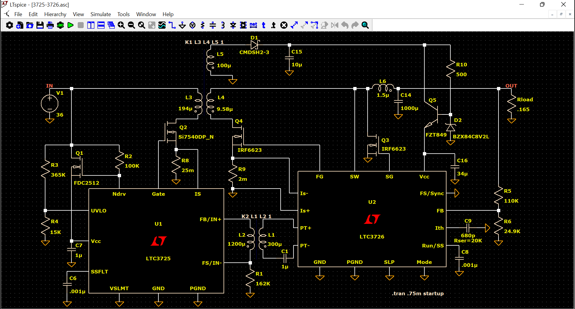The width and height of the screenshot is (575, 309).
Task: Open the Simulate menu
Action: pos(100,14)
